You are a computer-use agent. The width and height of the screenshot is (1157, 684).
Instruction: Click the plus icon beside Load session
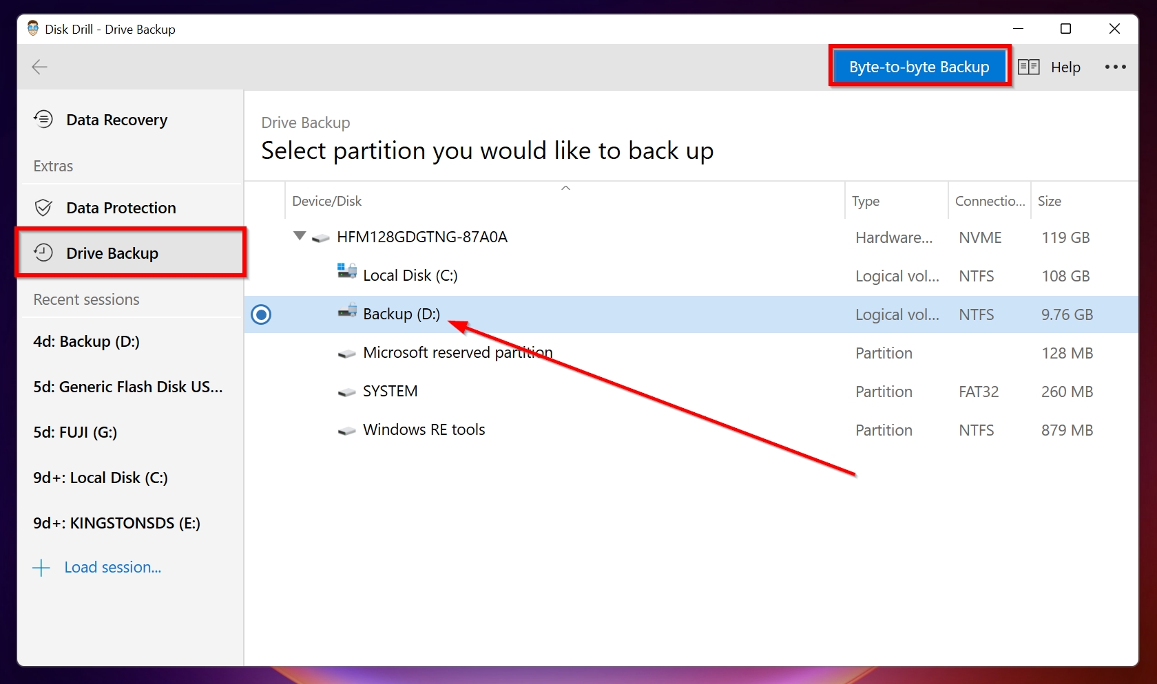41,568
